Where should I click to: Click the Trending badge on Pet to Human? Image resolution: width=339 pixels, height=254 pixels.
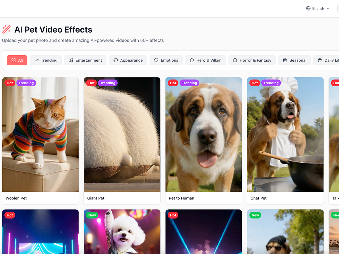[190, 83]
